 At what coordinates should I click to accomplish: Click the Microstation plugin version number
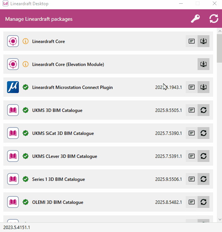[168, 87]
